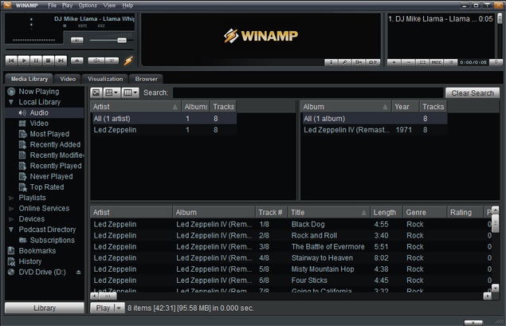The width and height of the screenshot is (506, 326).
Task: Skip to the next track
Action: (x=61, y=61)
